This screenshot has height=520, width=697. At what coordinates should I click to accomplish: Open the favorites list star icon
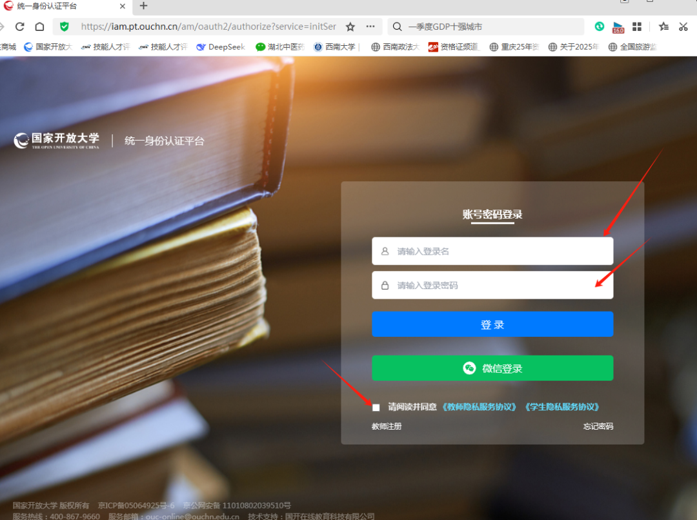(x=663, y=26)
